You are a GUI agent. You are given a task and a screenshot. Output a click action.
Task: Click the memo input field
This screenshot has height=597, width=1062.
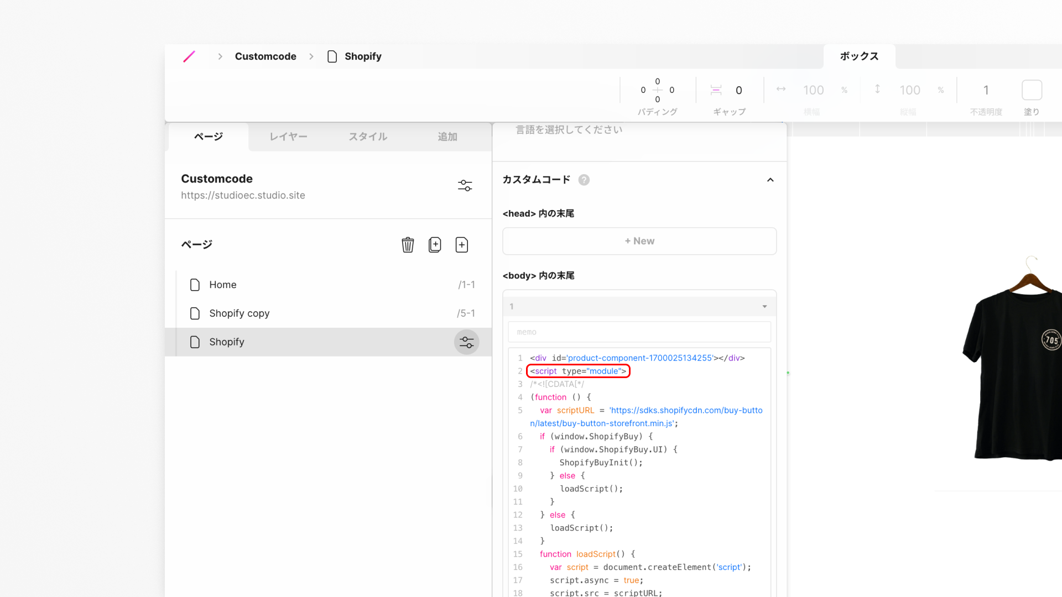(x=639, y=332)
